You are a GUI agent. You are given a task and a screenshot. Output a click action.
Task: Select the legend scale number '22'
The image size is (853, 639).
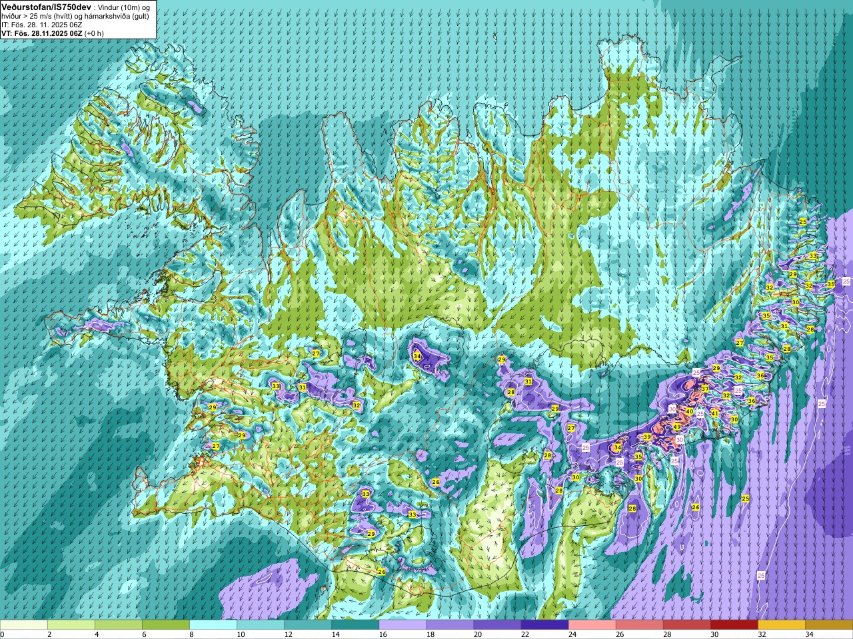525,634
